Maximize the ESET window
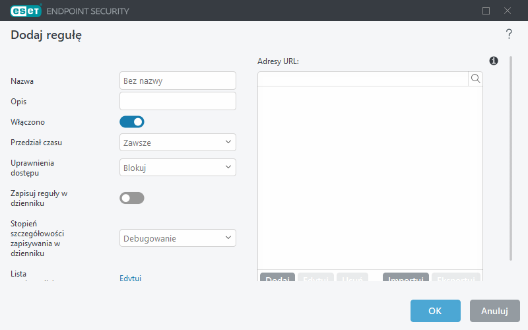Image resolution: width=528 pixels, height=330 pixels. (486, 11)
